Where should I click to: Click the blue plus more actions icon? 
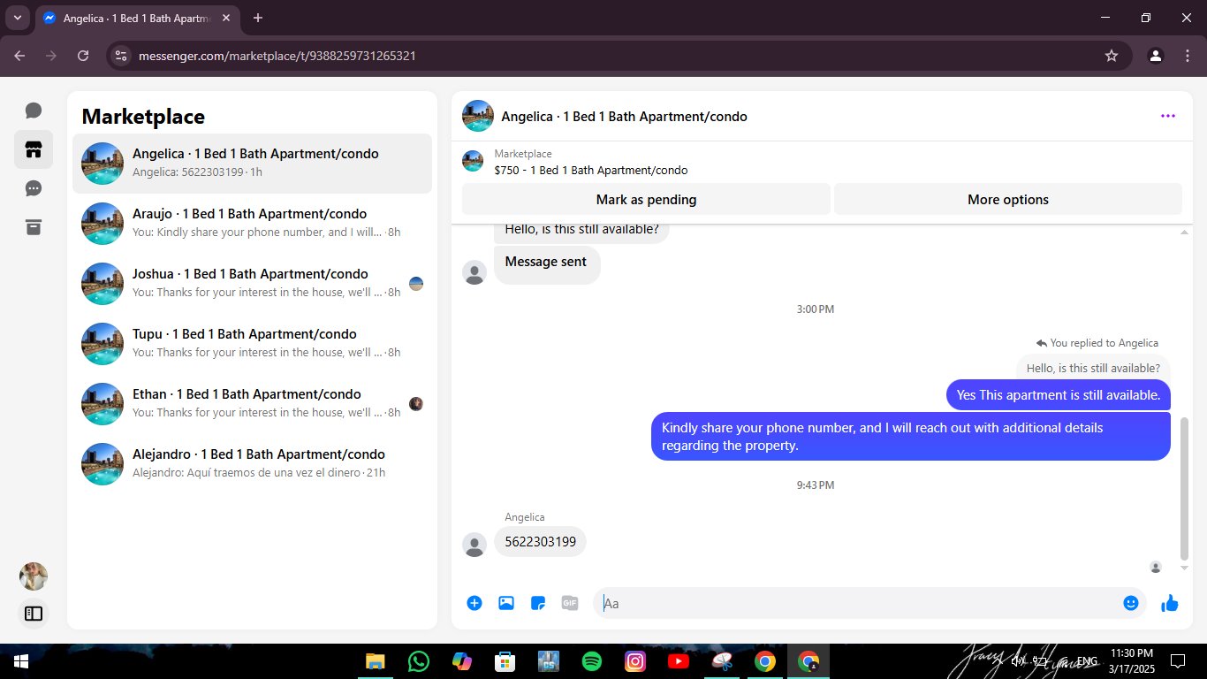point(474,603)
